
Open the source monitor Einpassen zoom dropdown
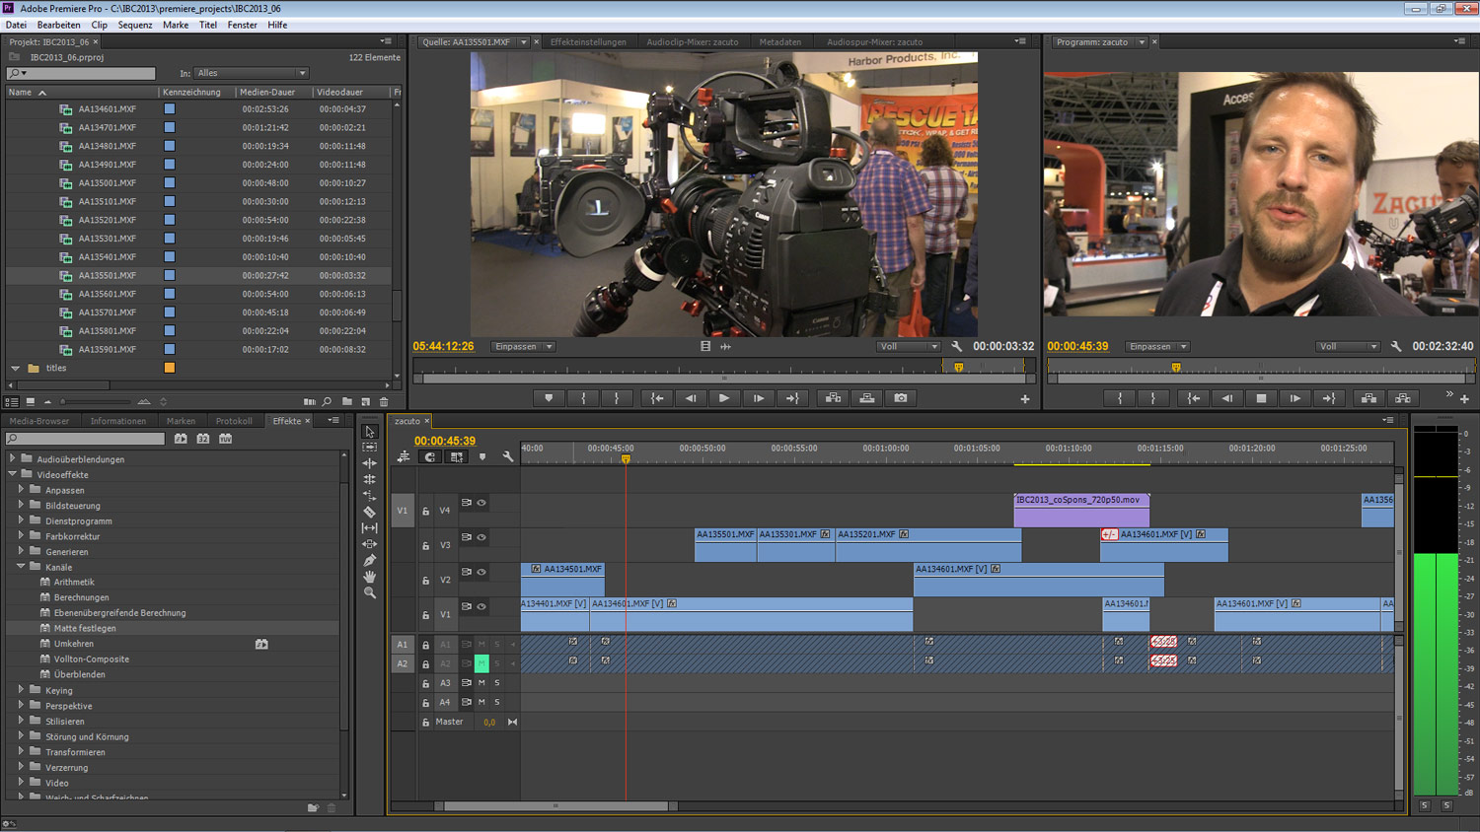tap(523, 347)
